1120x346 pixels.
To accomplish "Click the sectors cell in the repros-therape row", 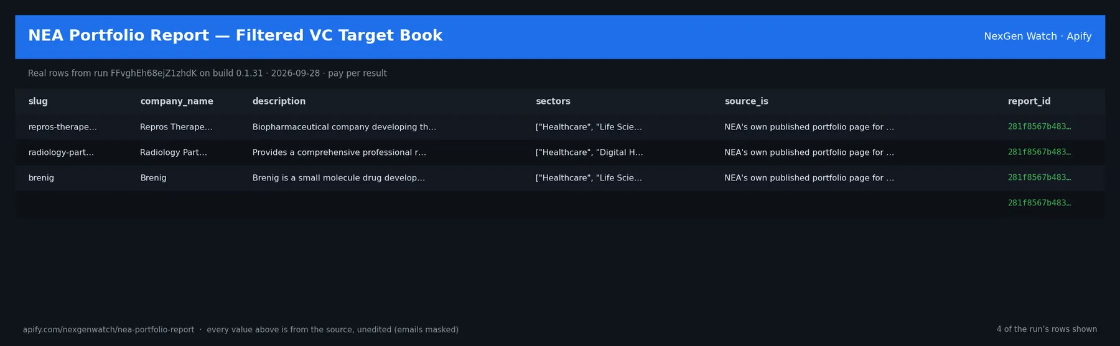I will (589, 127).
